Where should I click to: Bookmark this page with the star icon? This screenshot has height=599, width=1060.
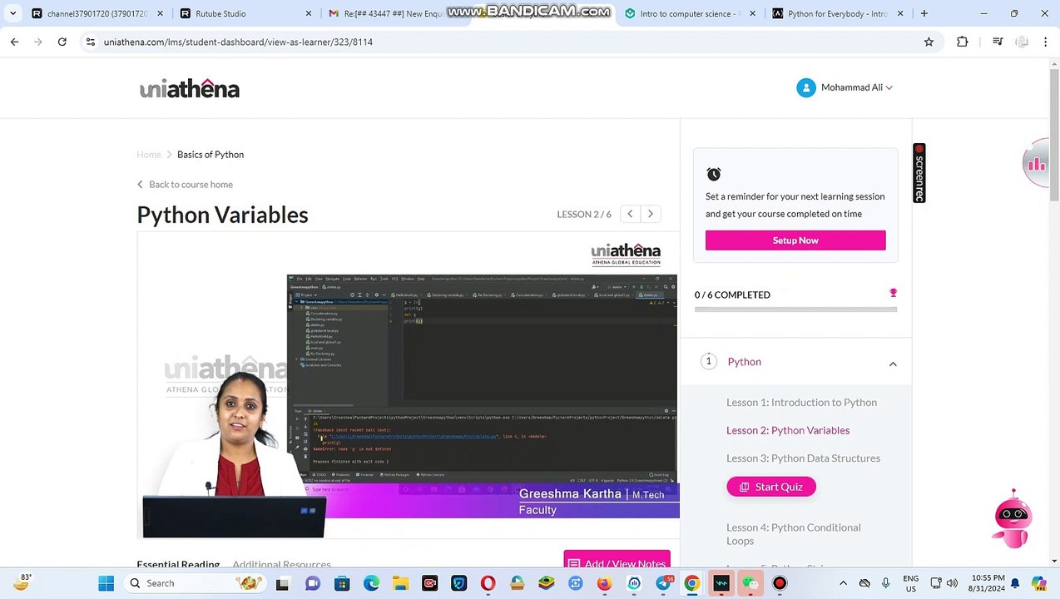(x=929, y=42)
